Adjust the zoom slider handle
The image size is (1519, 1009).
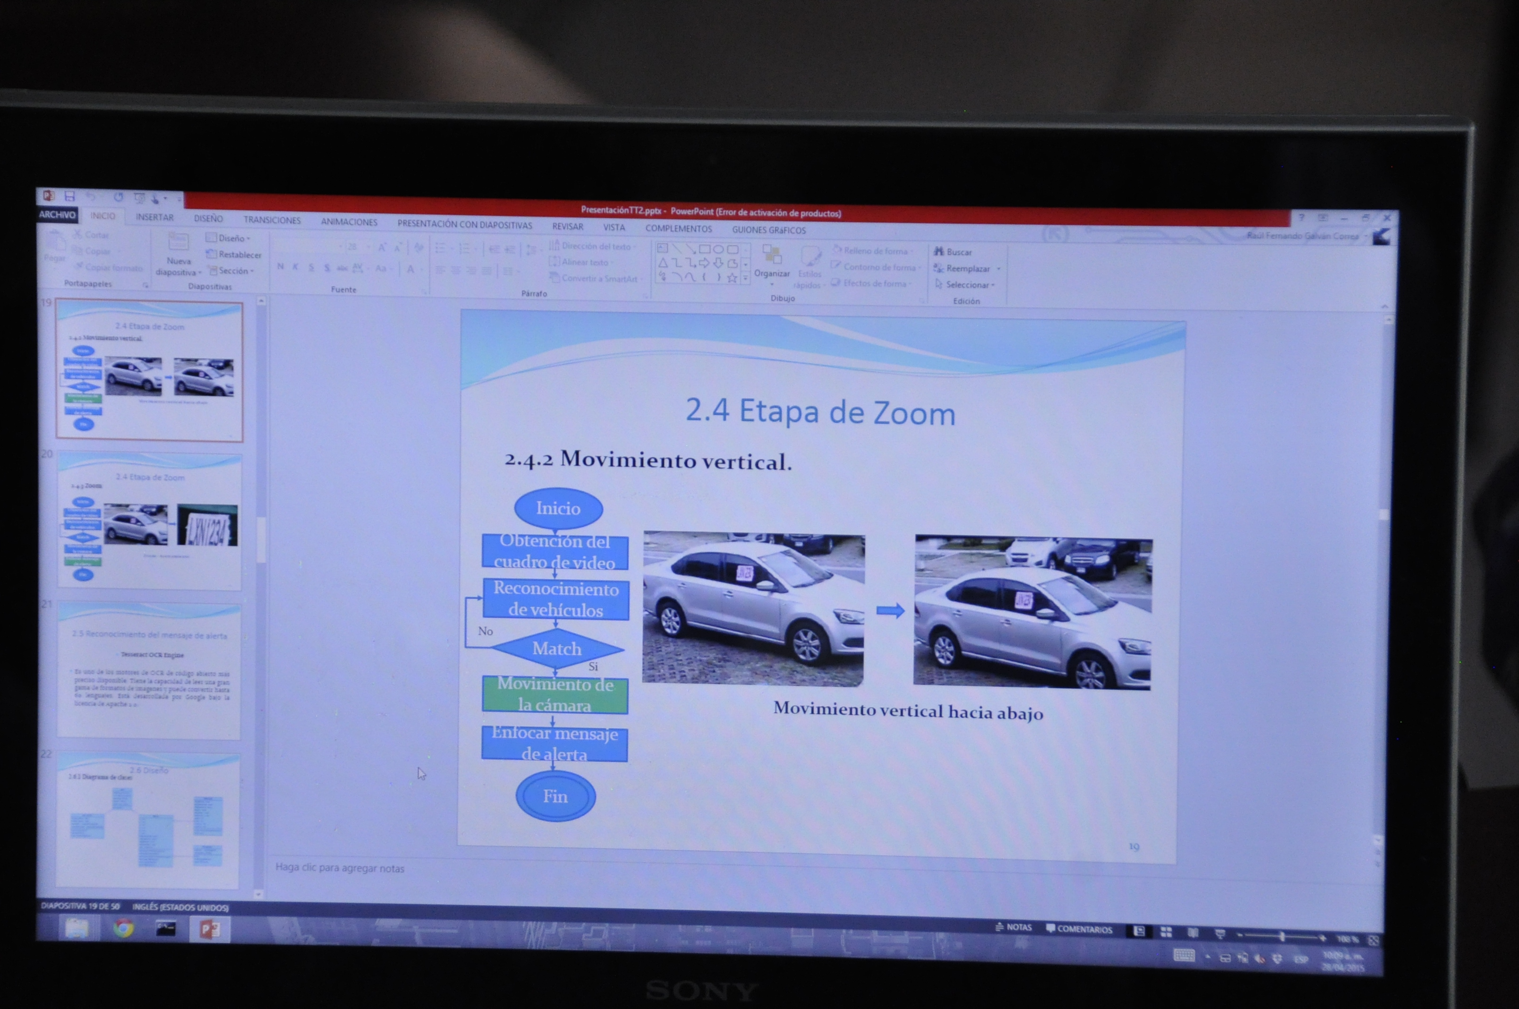1281,936
